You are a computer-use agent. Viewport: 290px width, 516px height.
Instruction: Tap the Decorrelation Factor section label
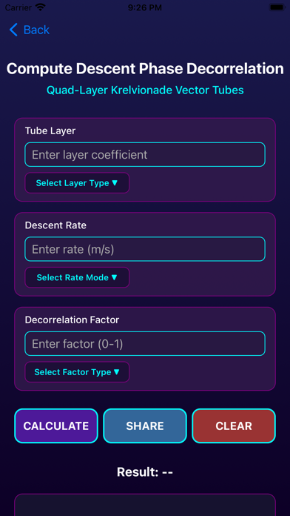click(x=72, y=320)
